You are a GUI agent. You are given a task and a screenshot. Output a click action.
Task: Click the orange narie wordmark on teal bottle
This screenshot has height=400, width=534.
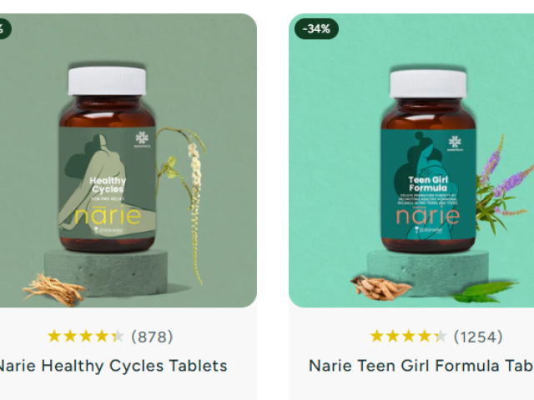pos(428,215)
